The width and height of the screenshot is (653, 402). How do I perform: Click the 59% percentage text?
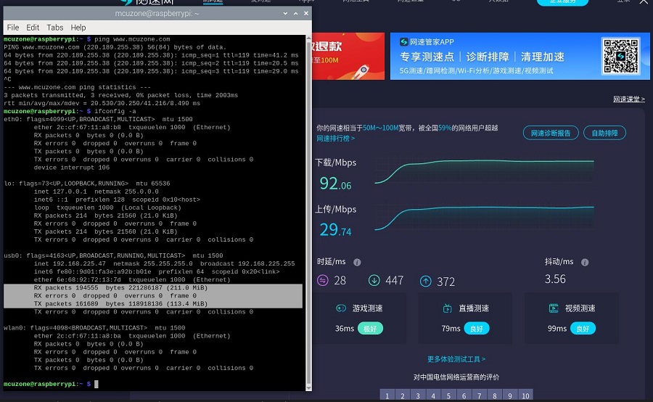coord(445,128)
